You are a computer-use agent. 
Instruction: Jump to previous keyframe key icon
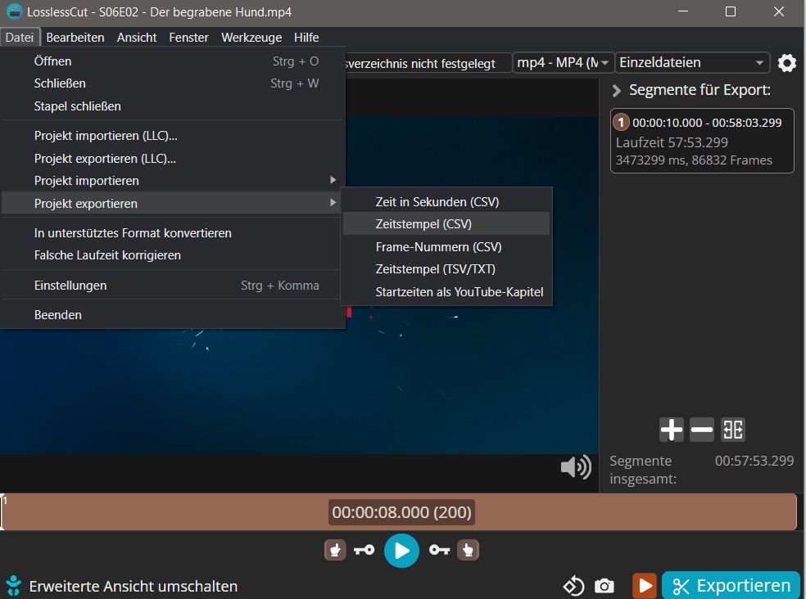click(x=364, y=550)
